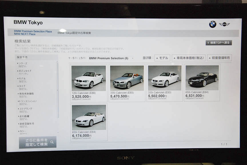
Task: Open white 650i Cabriolet photo priced 6,174,000
Action: (x=89, y=117)
